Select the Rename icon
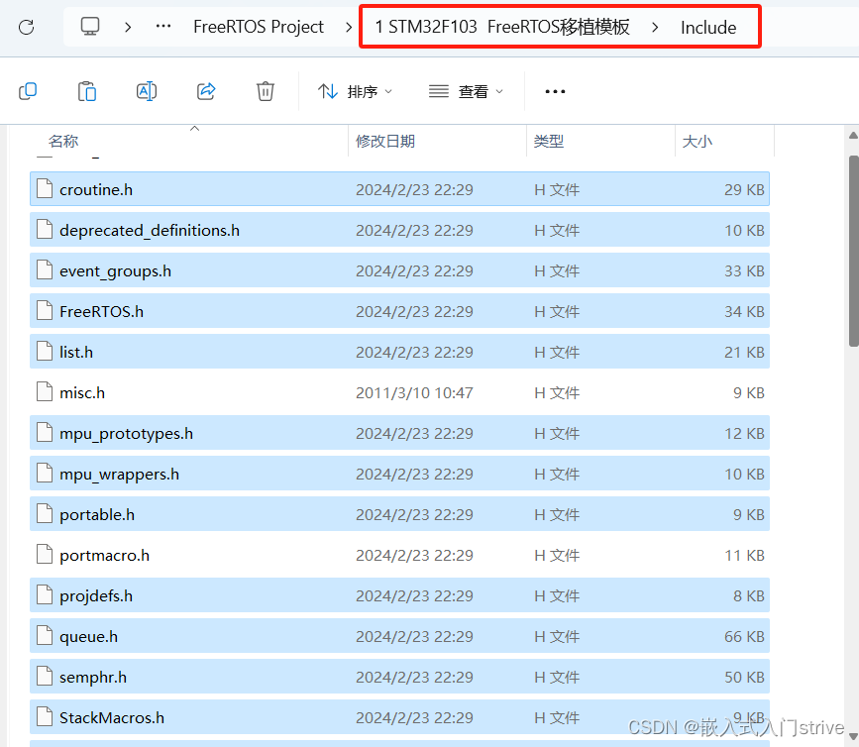The height and width of the screenshot is (747, 859). 147,90
